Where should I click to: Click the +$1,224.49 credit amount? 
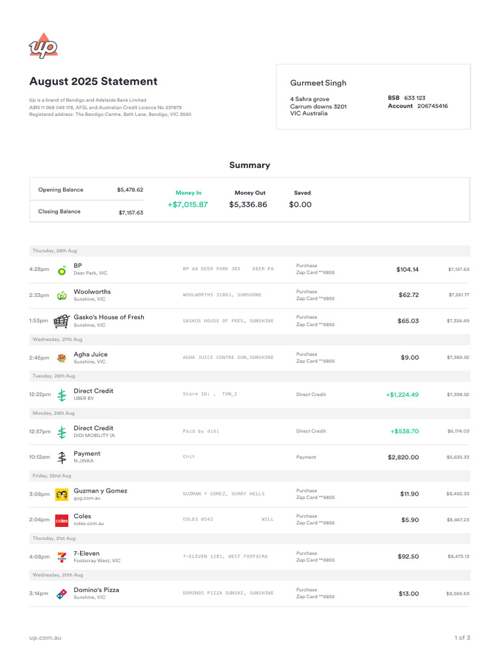[402, 395]
